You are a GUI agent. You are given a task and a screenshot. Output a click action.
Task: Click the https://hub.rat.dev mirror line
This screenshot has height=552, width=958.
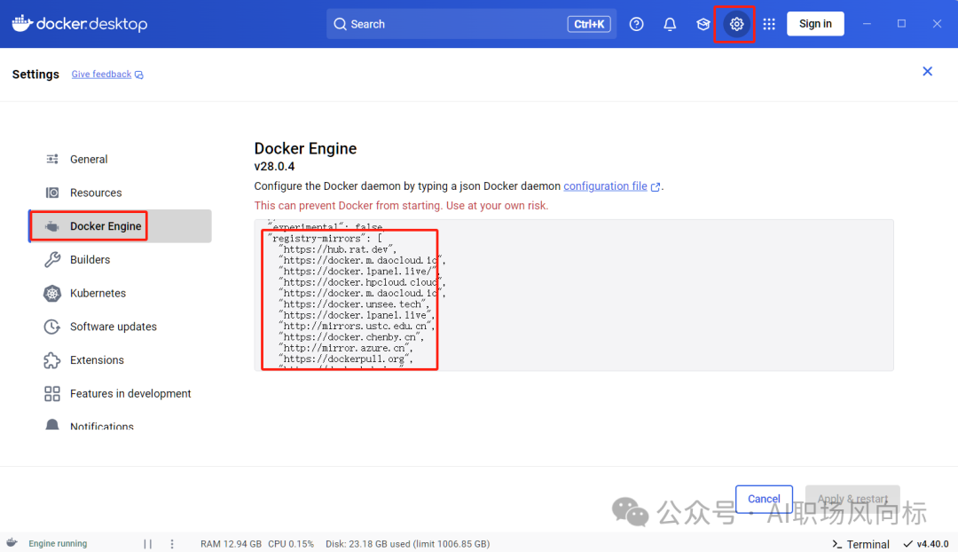tap(338, 249)
